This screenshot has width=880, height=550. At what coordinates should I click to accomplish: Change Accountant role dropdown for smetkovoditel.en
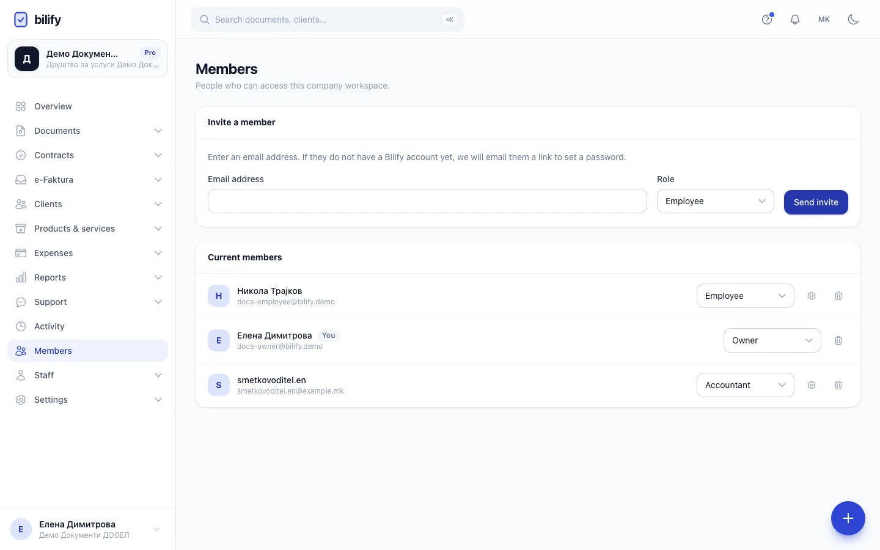(x=746, y=385)
